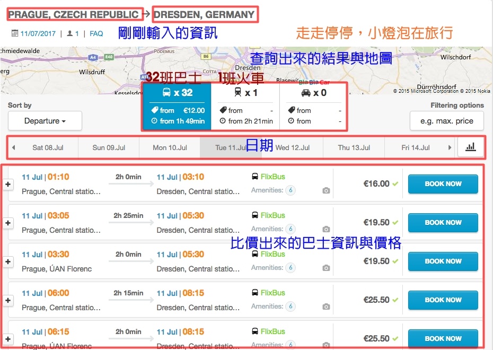This screenshot has width=493, height=350.
Task: Click the passenger count person icon
Action: (x=70, y=33)
